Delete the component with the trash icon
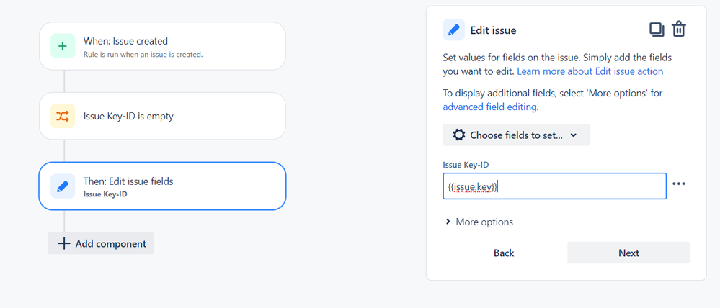Screen dimensions: 720x308 coord(679,30)
